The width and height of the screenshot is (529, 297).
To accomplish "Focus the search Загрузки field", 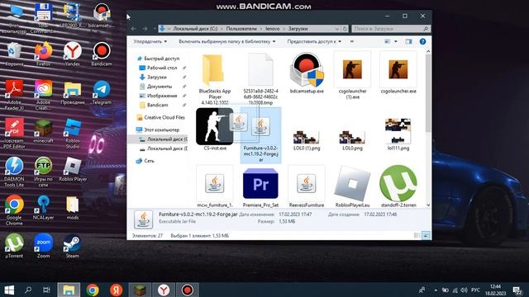I will [x=391, y=29].
